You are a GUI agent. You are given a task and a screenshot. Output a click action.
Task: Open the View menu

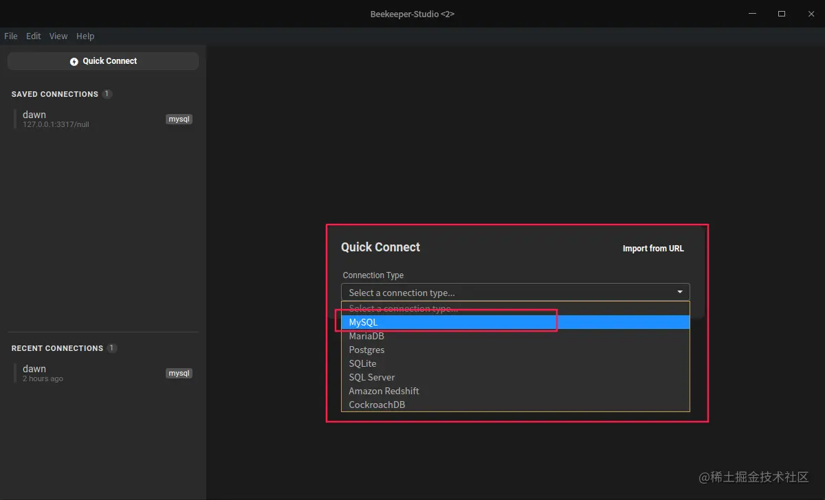58,36
